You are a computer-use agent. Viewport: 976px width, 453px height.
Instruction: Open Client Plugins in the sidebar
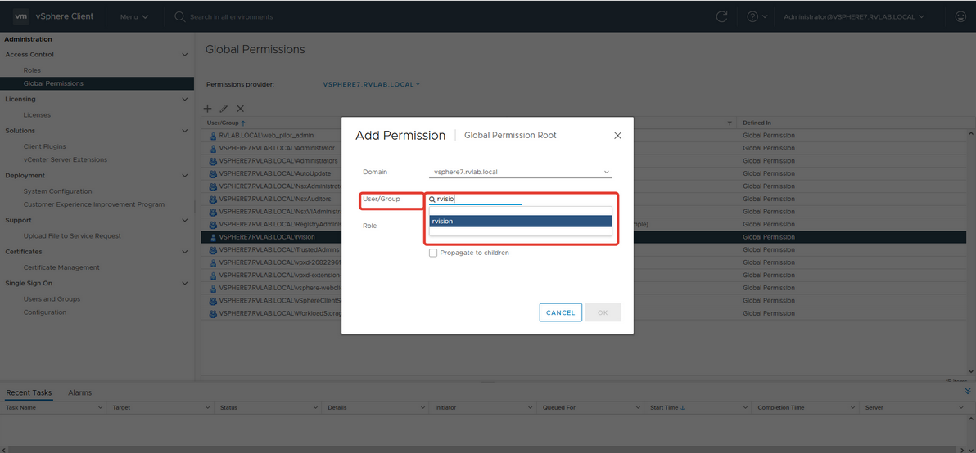[44, 146]
